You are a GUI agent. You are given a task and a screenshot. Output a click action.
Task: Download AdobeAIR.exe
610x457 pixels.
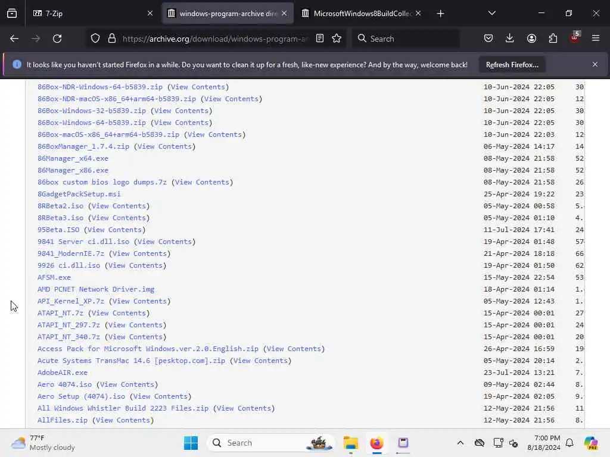(62, 373)
